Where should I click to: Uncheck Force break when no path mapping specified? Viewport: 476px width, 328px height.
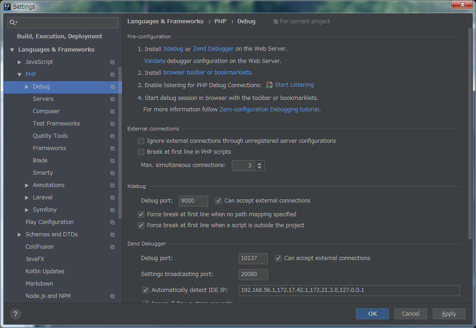[141, 214]
